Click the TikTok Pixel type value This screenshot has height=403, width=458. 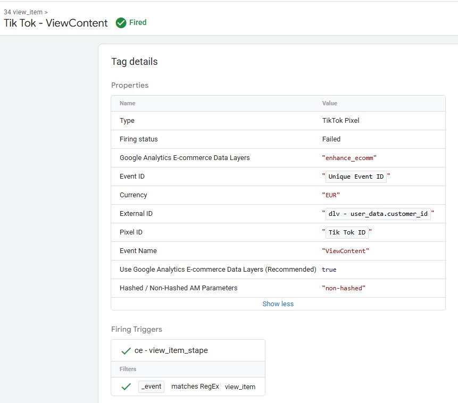point(340,121)
